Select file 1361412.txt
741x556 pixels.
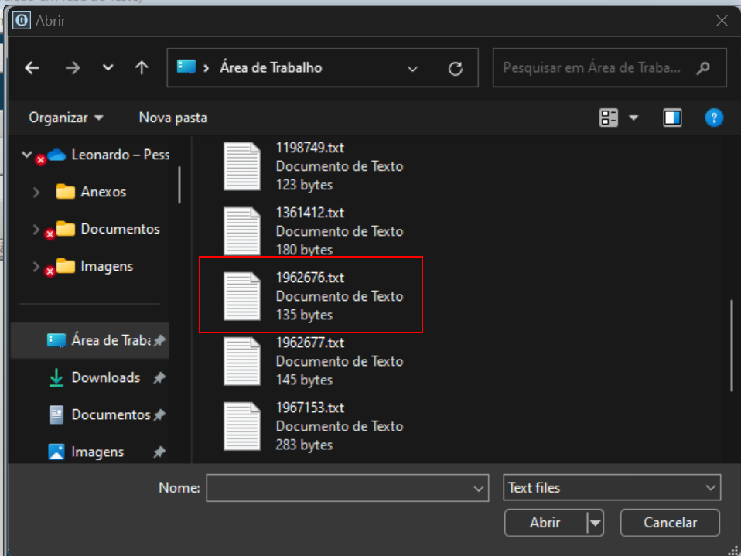pos(312,231)
